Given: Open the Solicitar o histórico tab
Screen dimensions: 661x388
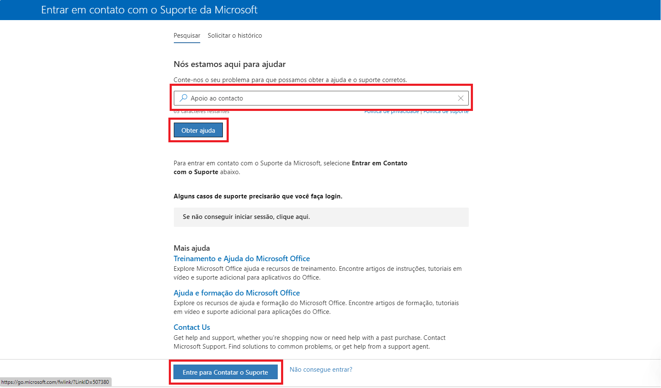Looking at the screenshot, I should 235,36.
